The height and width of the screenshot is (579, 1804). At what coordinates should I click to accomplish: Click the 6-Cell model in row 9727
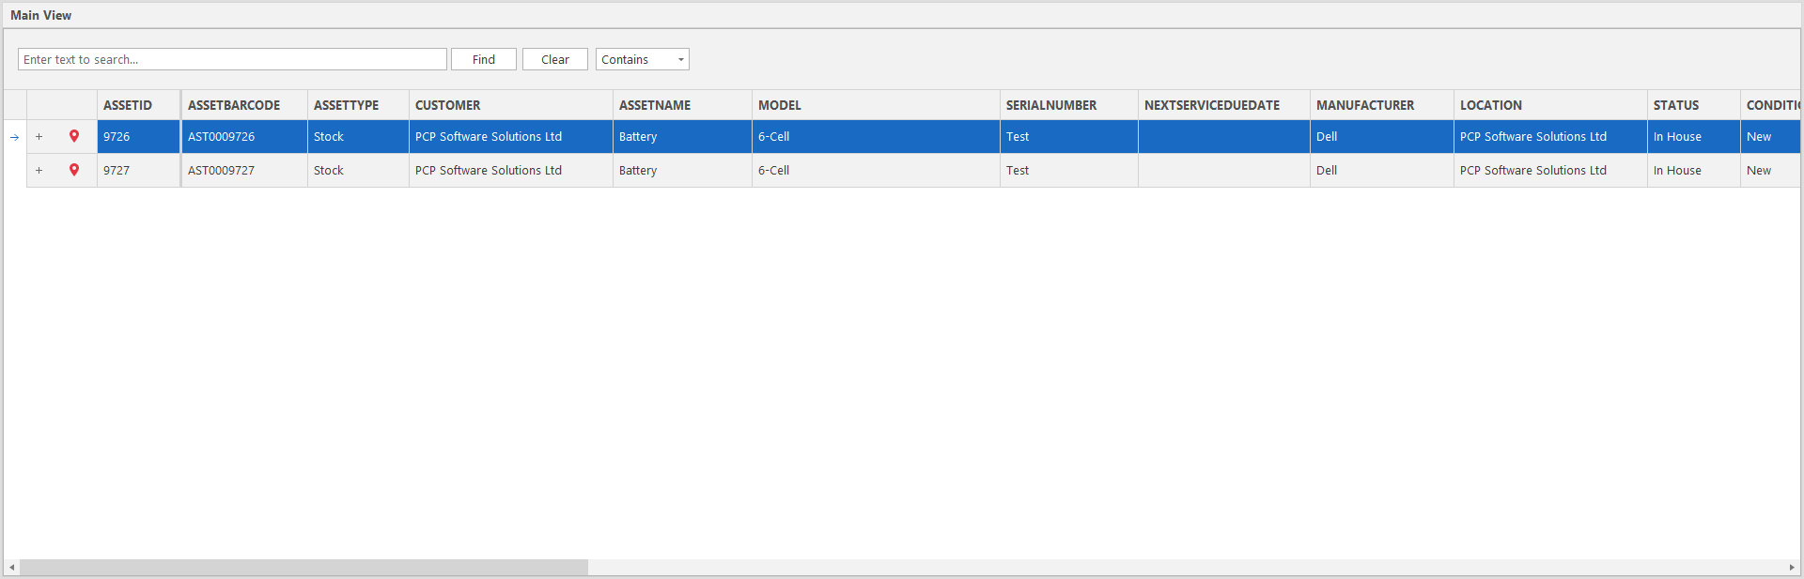pos(876,170)
